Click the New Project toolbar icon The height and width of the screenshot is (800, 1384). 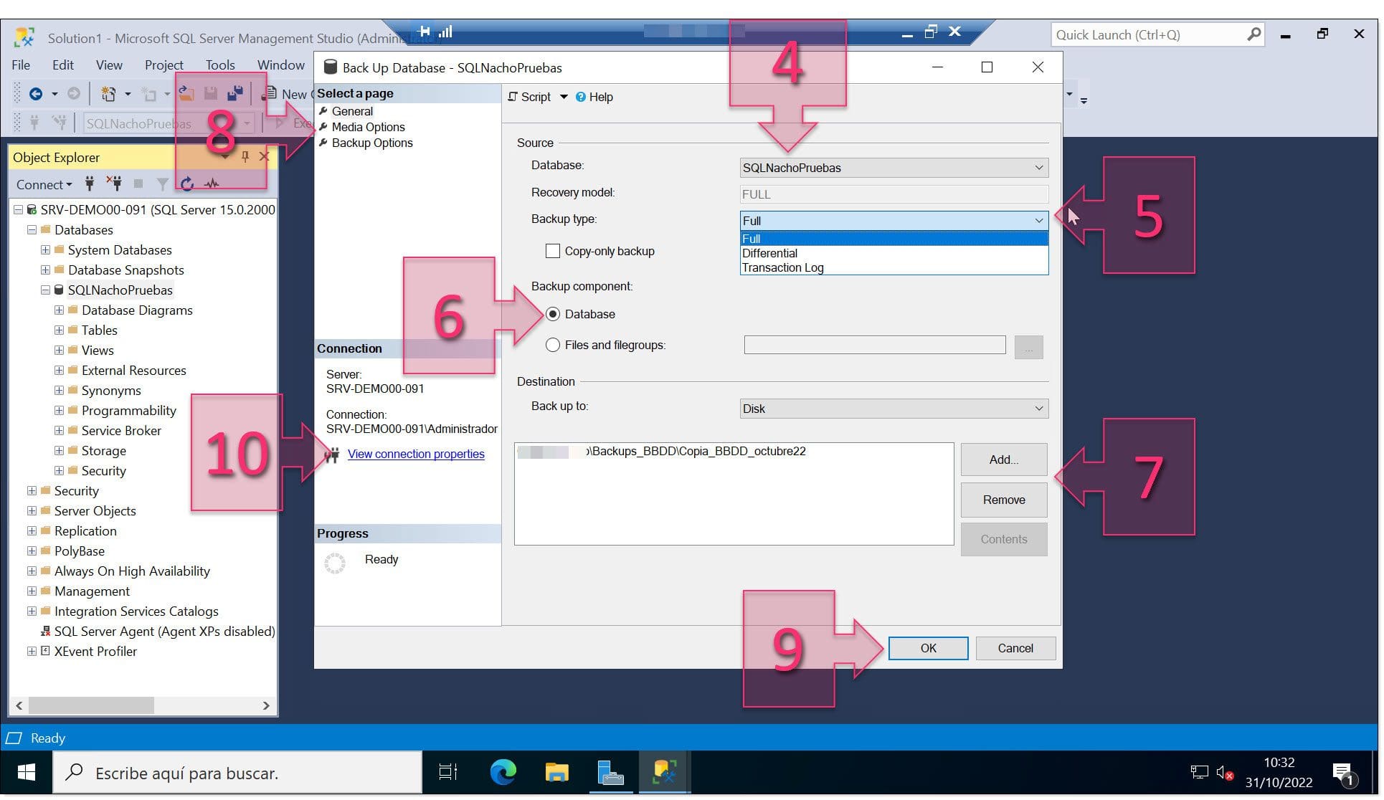pos(108,94)
